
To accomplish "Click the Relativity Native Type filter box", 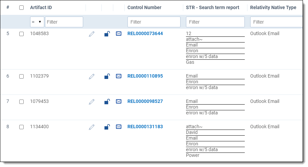I will 276,22.
